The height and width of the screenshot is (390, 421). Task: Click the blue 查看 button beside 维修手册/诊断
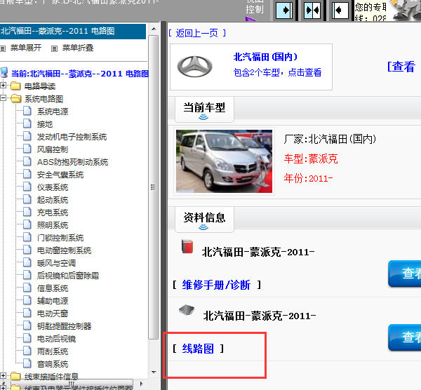pyautogui.click(x=405, y=274)
